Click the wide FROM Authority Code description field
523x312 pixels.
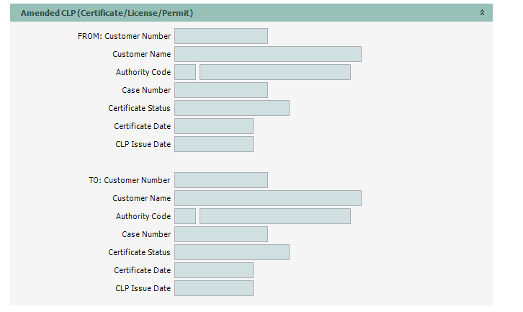pos(275,72)
